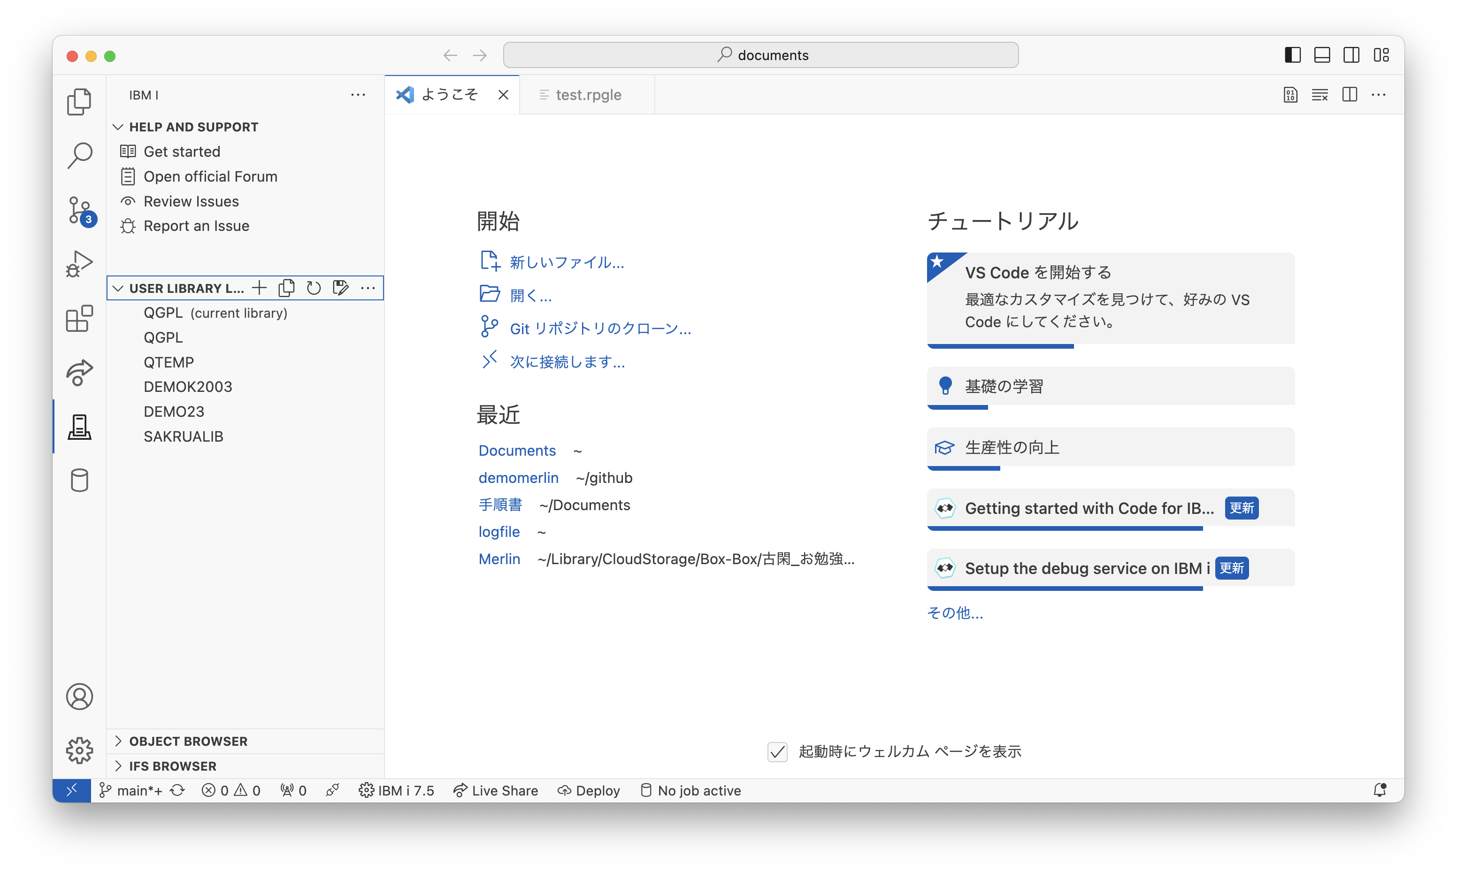The height and width of the screenshot is (872, 1457).
Task: Add library to User Library List
Action: [259, 288]
